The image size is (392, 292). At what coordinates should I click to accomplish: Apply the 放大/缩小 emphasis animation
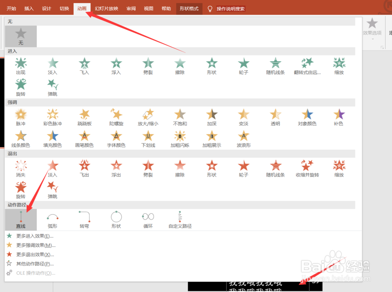coord(148,117)
